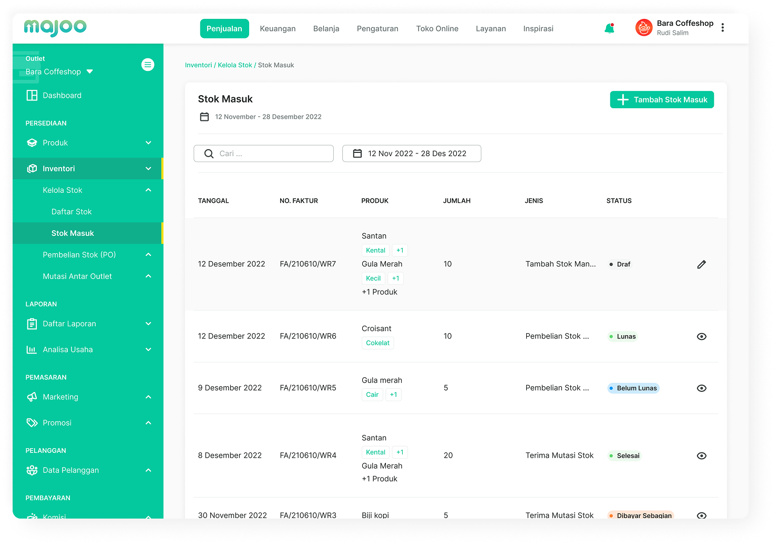This screenshot has height=548, width=778.
Task: Click the JUMLAH column header
Action: click(x=457, y=201)
